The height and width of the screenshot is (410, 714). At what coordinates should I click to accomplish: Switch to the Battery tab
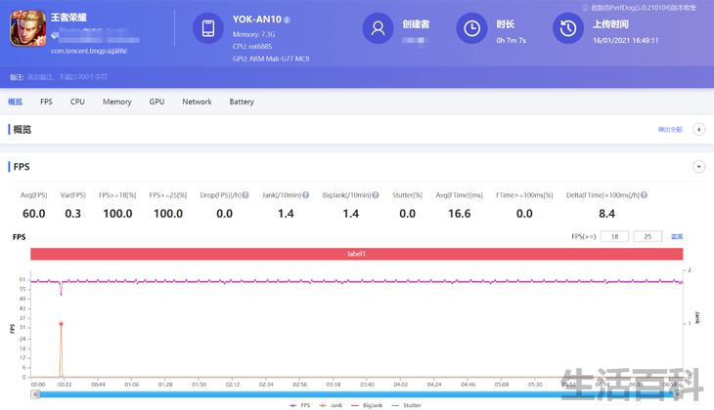pos(242,102)
